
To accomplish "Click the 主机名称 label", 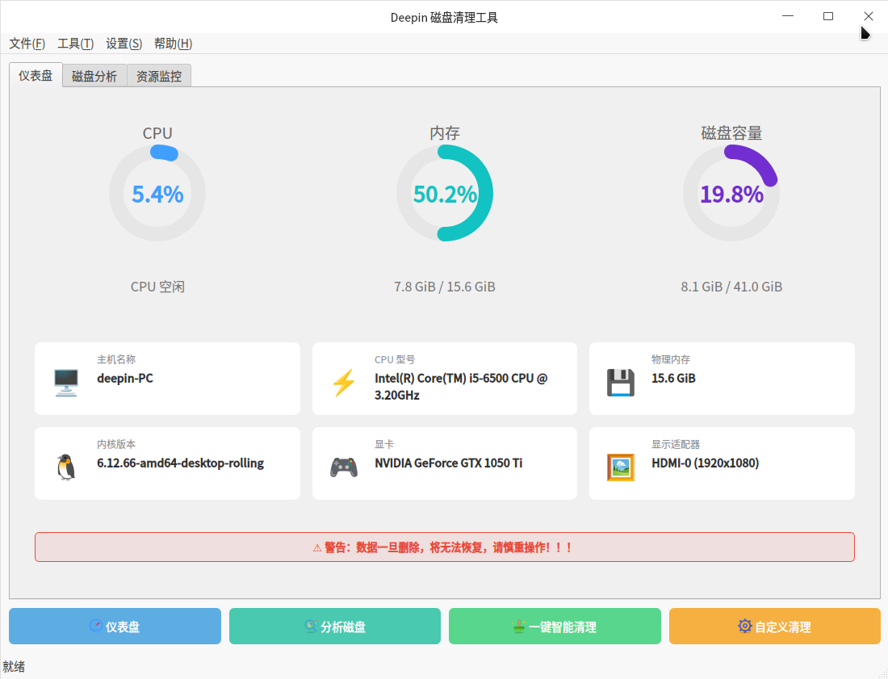I will 116,359.
